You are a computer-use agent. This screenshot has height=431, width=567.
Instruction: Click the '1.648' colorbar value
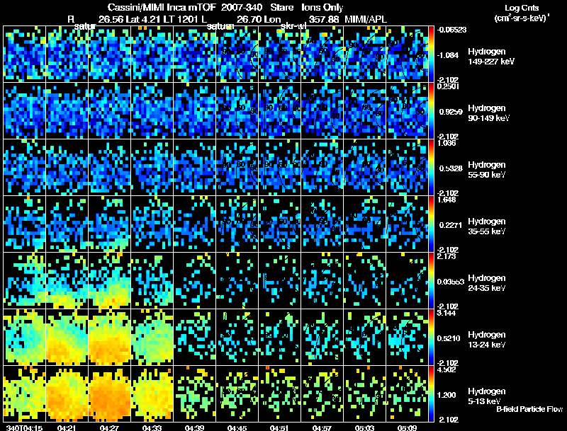pyautogui.click(x=447, y=200)
